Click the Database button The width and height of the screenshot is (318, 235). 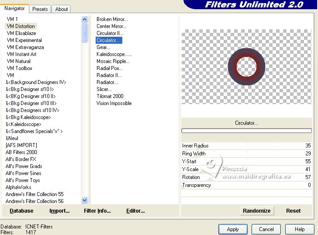(x=21, y=211)
